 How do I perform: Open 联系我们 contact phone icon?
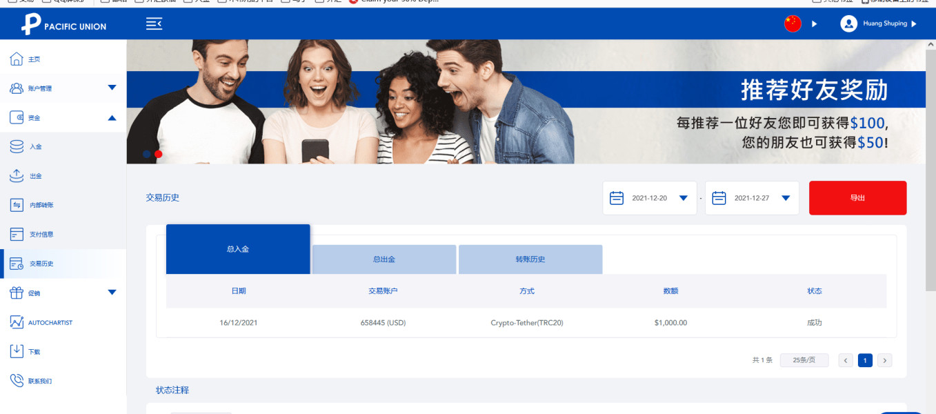17,380
